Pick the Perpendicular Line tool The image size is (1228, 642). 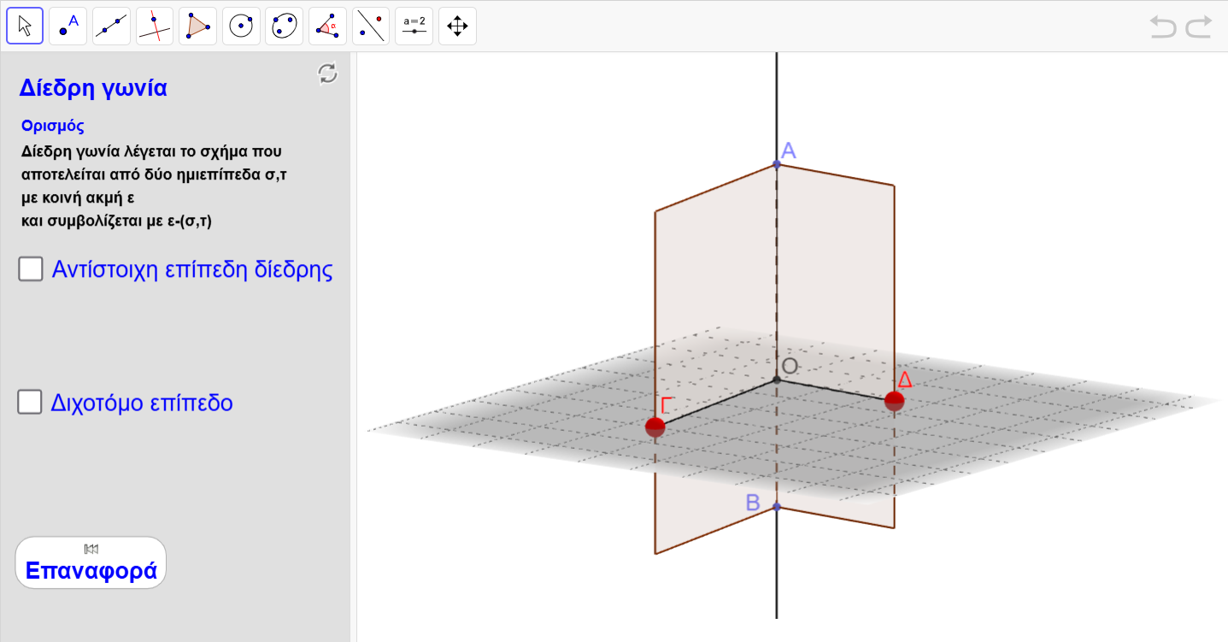click(x=155, y=27)
